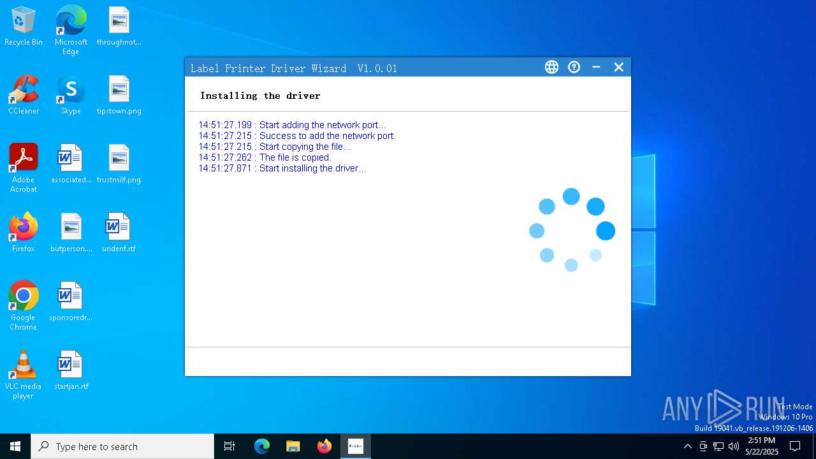Screen dimensions: 816x459
Task: Click the help question mark icon
Action: click(x=574, y=67)
